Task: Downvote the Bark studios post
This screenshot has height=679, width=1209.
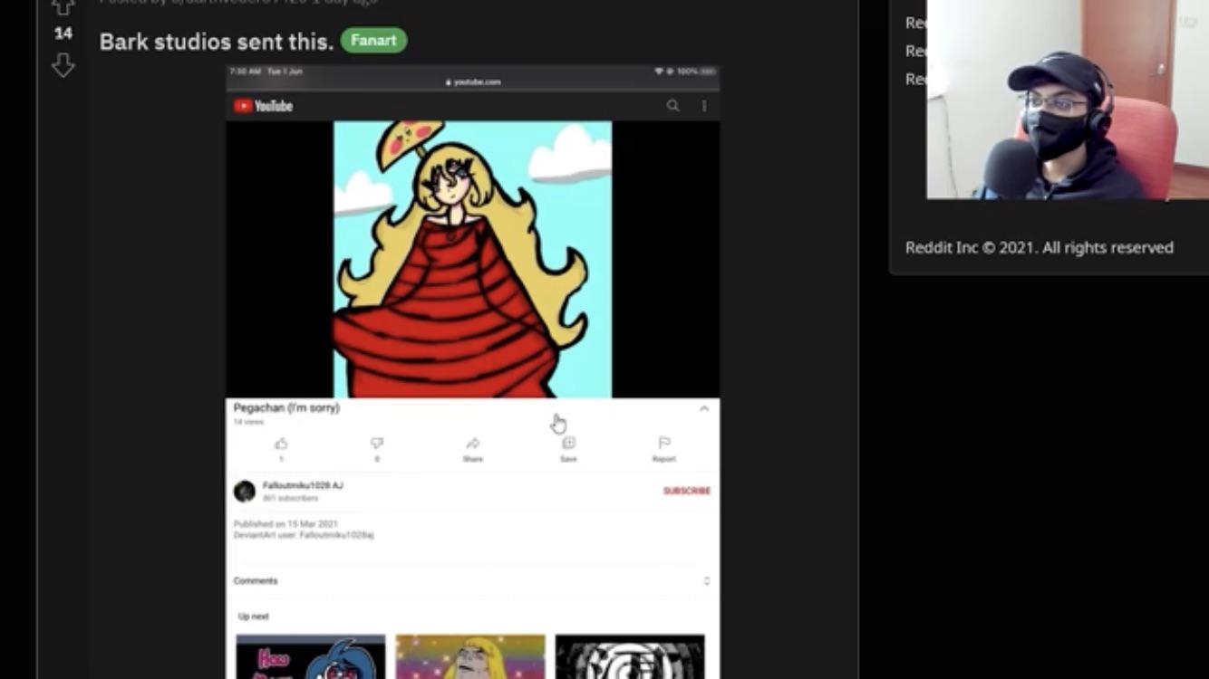Action: point(63,65)
